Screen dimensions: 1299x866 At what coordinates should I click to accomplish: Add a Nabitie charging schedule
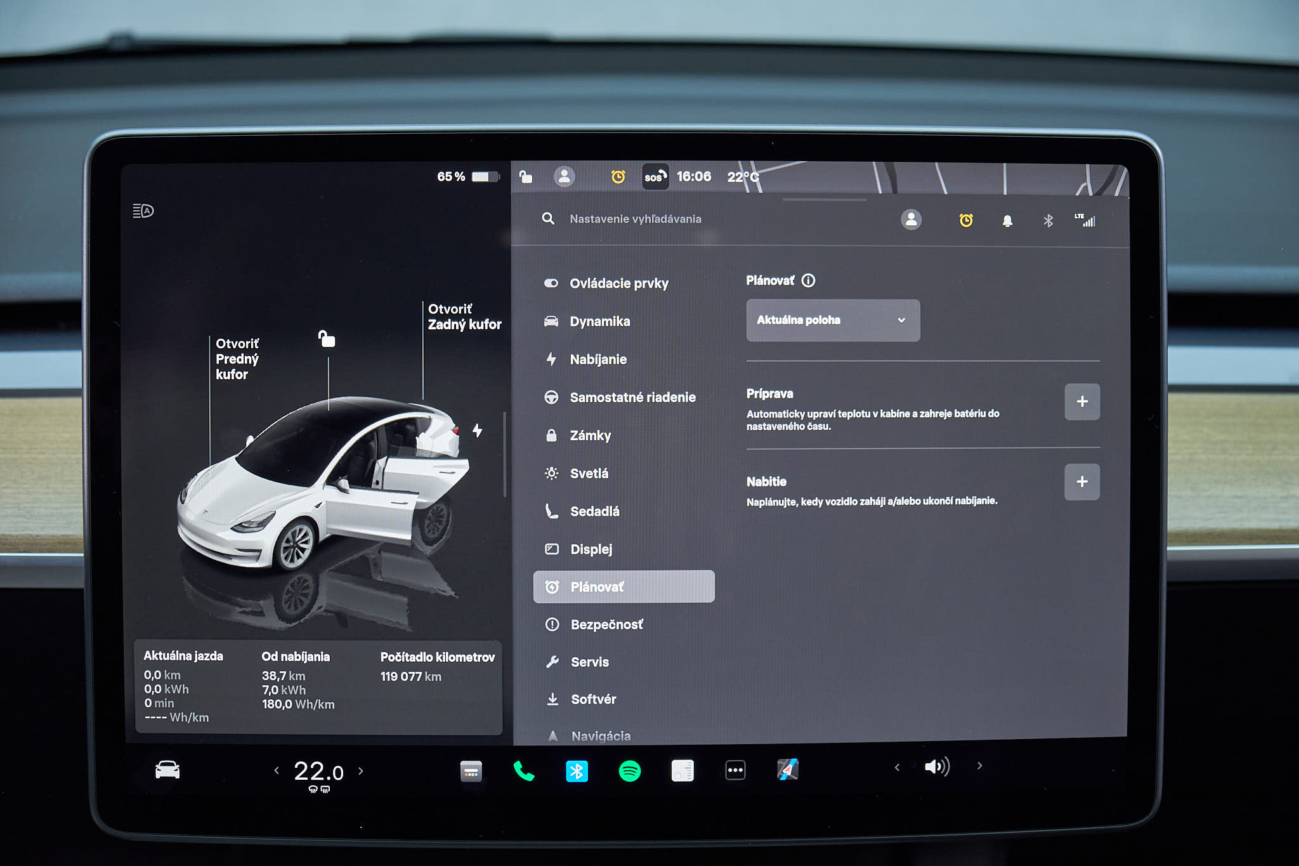tap(1082, 482)
